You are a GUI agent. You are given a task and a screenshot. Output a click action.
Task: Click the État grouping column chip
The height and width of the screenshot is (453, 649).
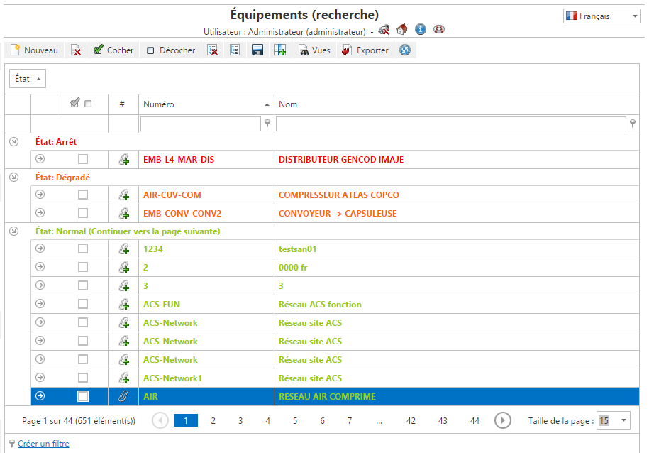click(x=28, y=79)
